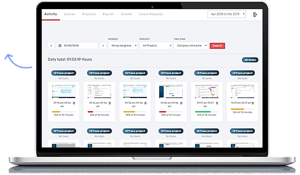300x175 pixels.
Task: Open the Payroll tab
Action: (108, 14)
